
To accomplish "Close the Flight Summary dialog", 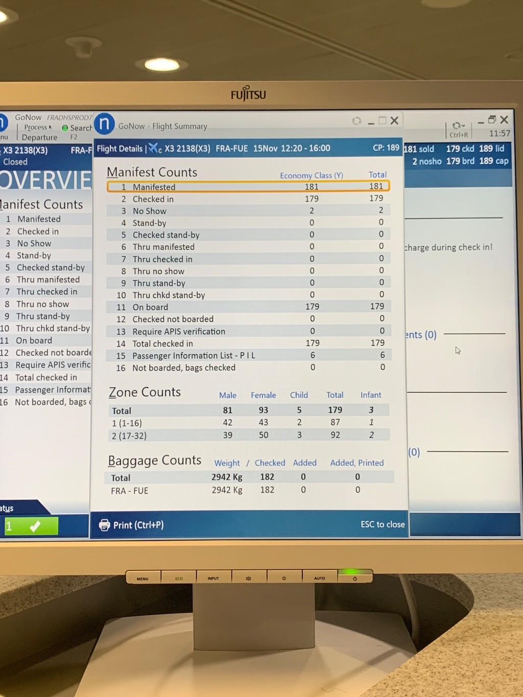I will [394, 121].
